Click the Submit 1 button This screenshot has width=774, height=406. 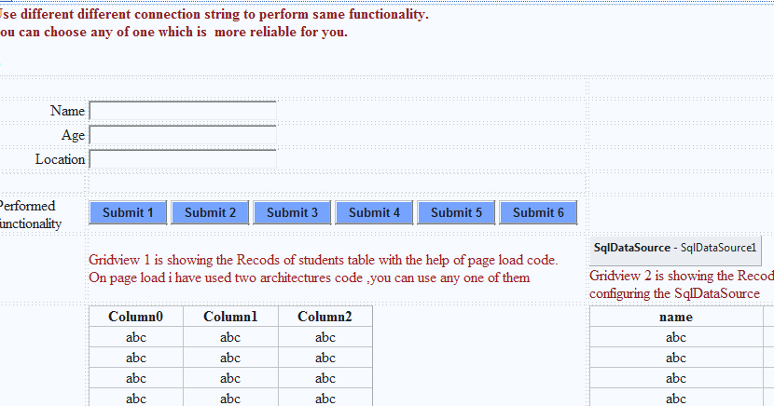point(128,213)
